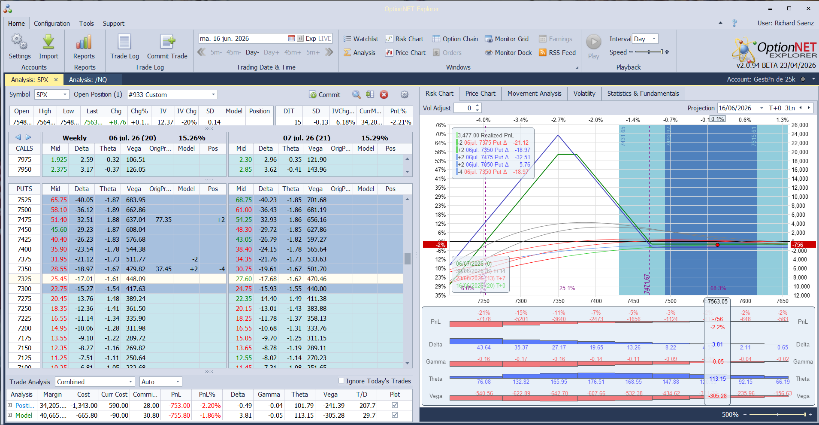Viewport: 819px width, 425px height.
Task: Click the magnifier search icon beside Commit
Action: click(356, 94)
